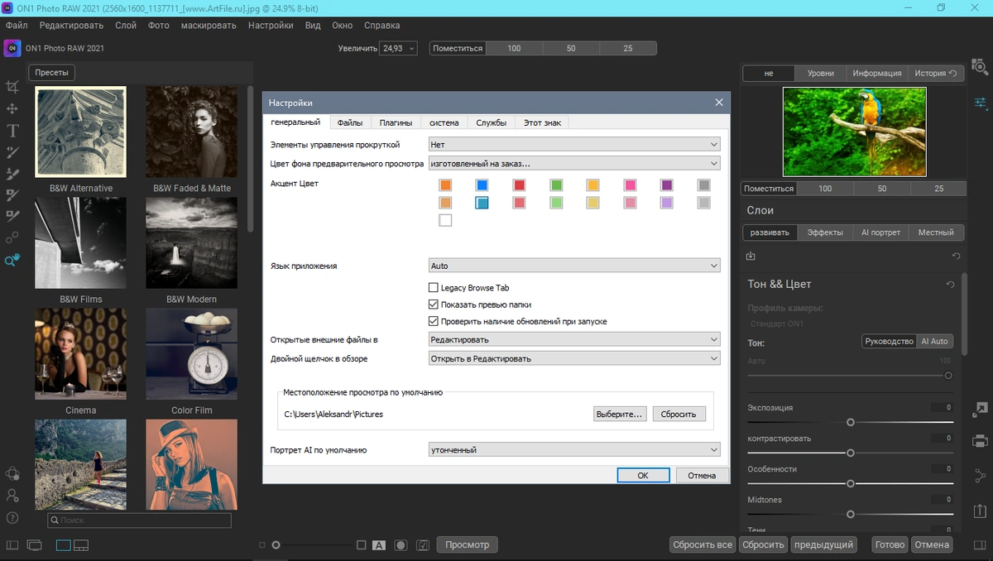The width and height of the screenshot is (993, 561).
Task: Reset the Тон && Цвет panel with undo arrow
Action: pyautogui.click(x=951, y=285)
